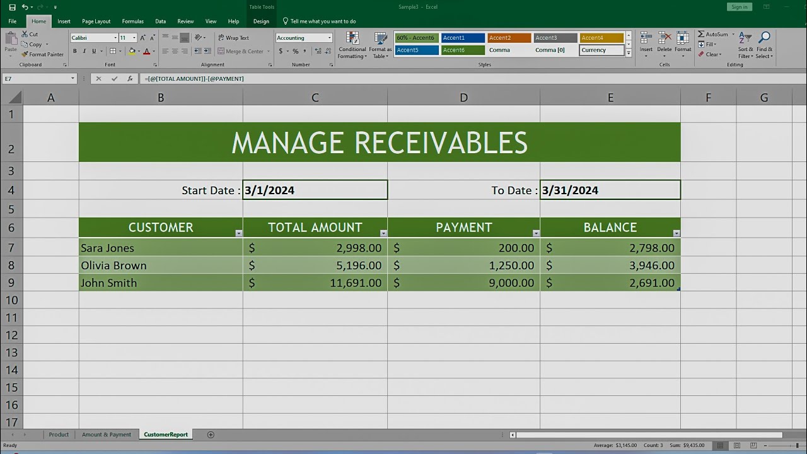Apply Comma Style number format
Screen dimensions: 807x454
(x=305, y=51)
